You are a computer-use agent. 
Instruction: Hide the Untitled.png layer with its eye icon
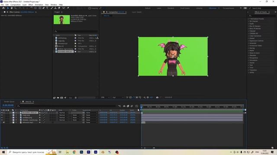pos(2,118)
